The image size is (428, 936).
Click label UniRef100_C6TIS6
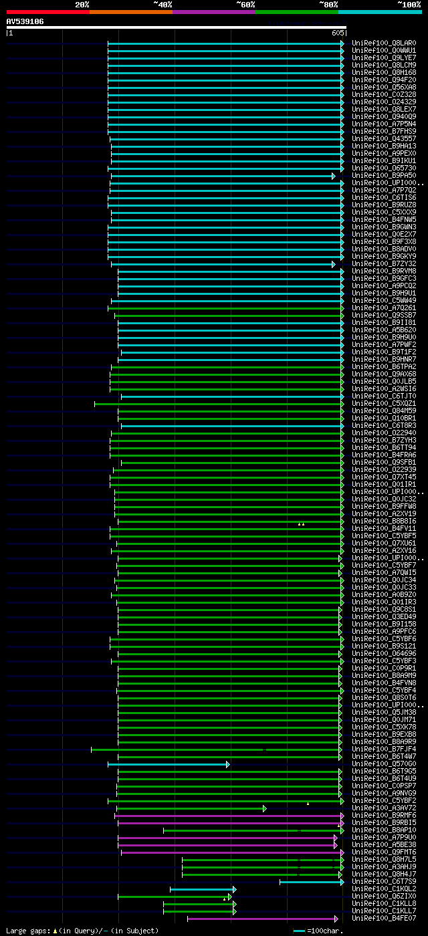(x=384, y=198)
